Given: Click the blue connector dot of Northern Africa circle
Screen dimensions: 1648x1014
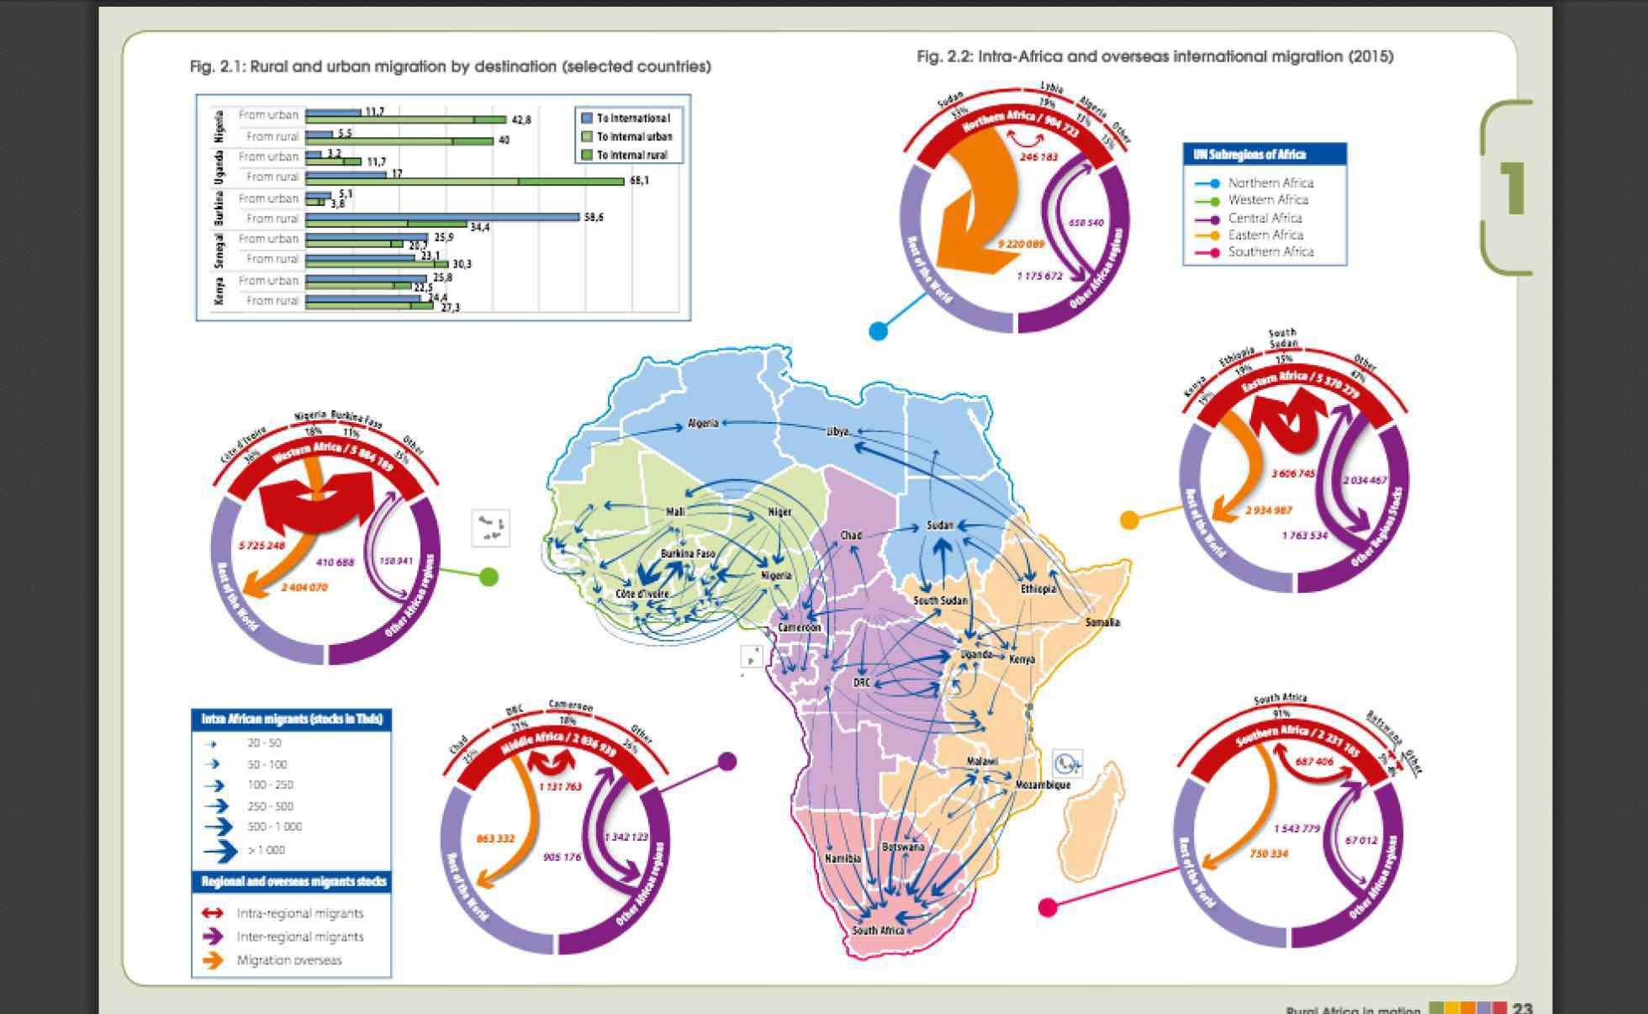Looking at the screenshot, I should [878, 330].
